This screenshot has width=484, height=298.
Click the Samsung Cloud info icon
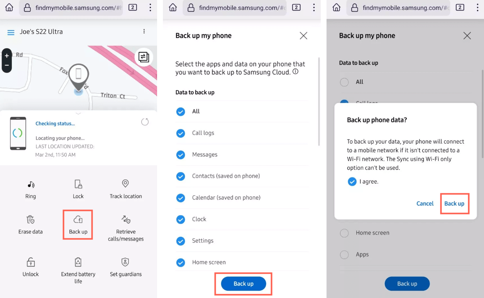(x=296, y=72)
